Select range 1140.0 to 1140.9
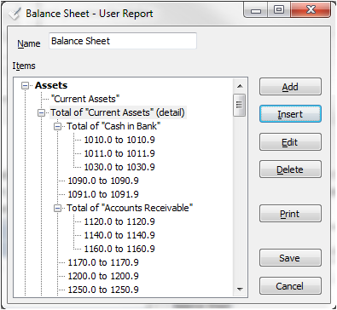The image size is (337, 310). 119,235
